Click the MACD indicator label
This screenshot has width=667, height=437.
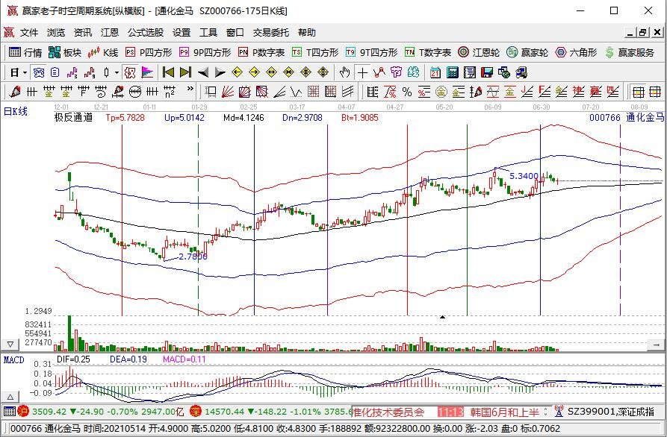point(14,360)
